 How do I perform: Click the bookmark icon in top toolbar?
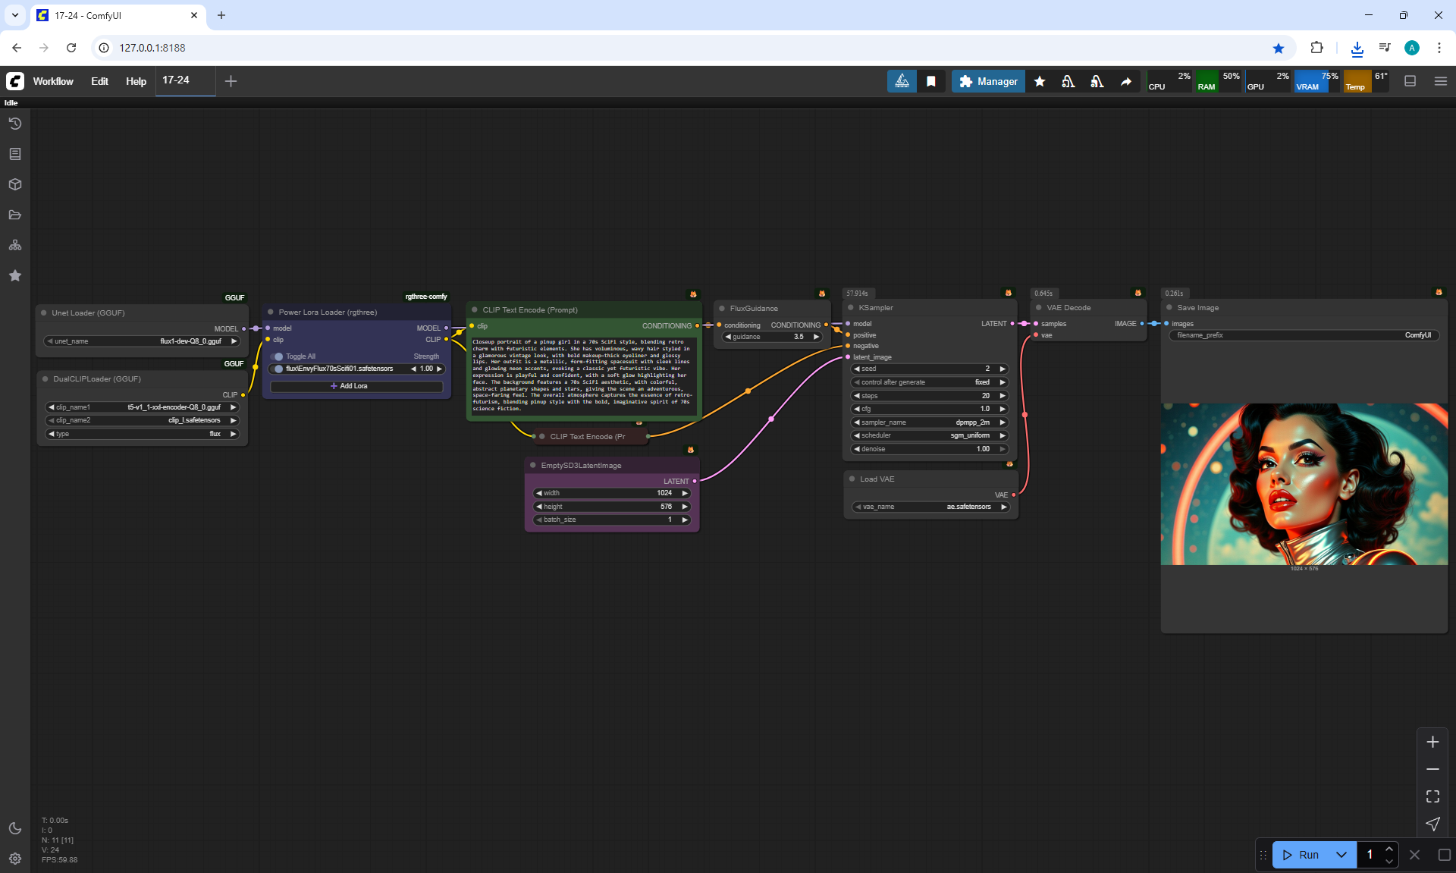click(x=931, y=81)
